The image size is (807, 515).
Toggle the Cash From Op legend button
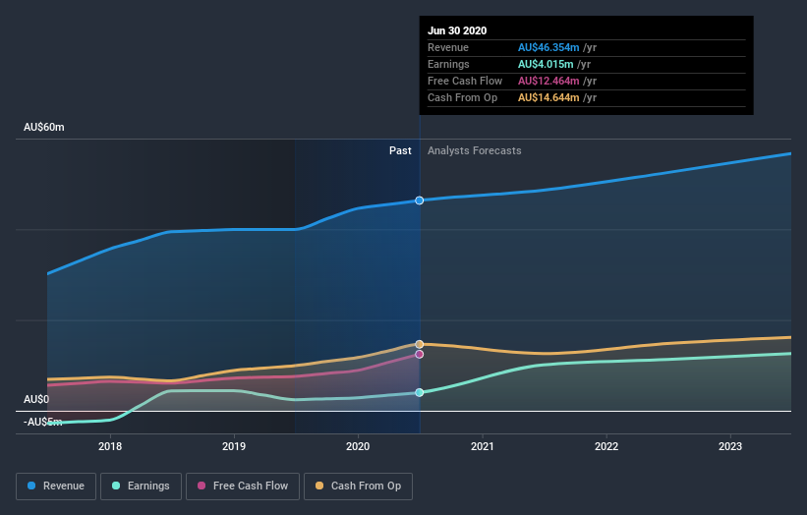coord(358,486)
